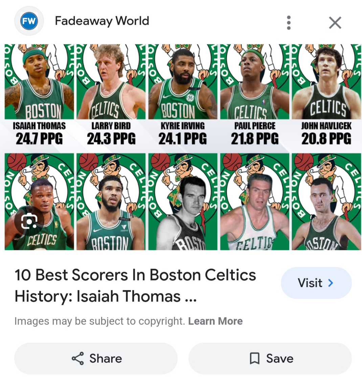
Task: Tap the 24.7 PPG stat text
Action: click(39, 139)
